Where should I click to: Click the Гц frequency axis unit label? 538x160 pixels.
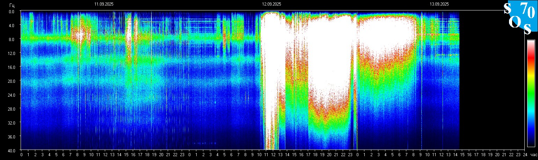coord(12,5)
